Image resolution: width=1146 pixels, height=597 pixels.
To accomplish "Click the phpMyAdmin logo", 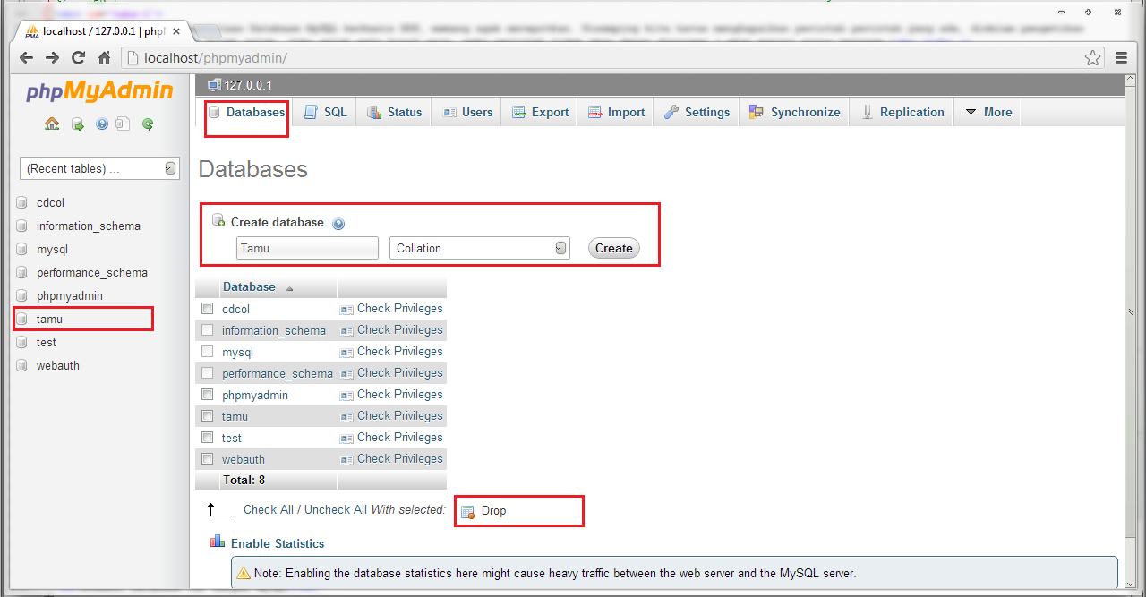I will tap(99, 91).
